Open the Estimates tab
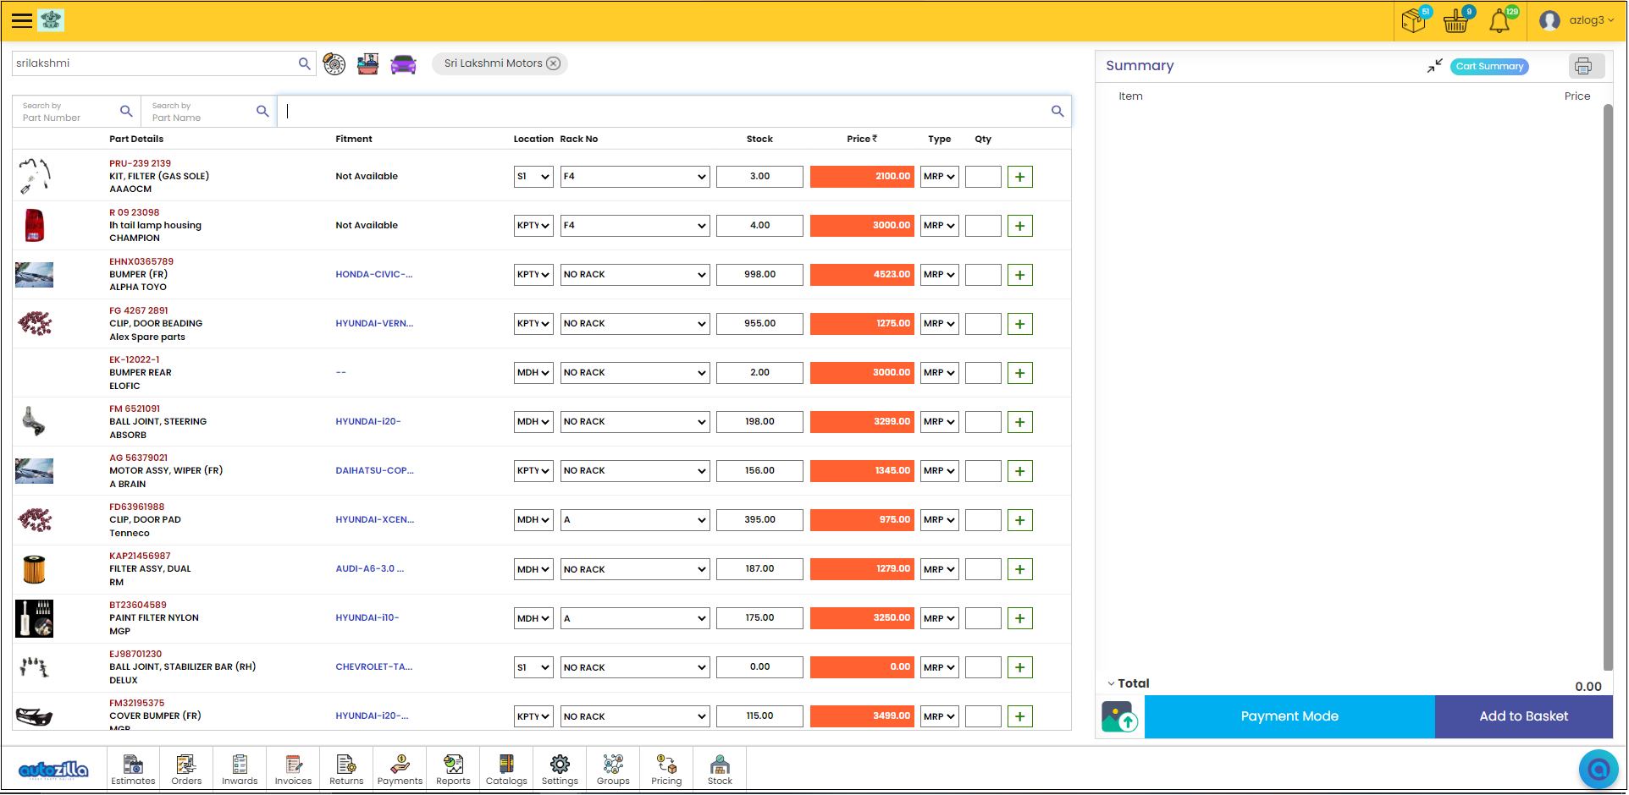Image resolution: width=1629 pixels, height=795 pixels. pyautogui.click(x=133, y=770)
